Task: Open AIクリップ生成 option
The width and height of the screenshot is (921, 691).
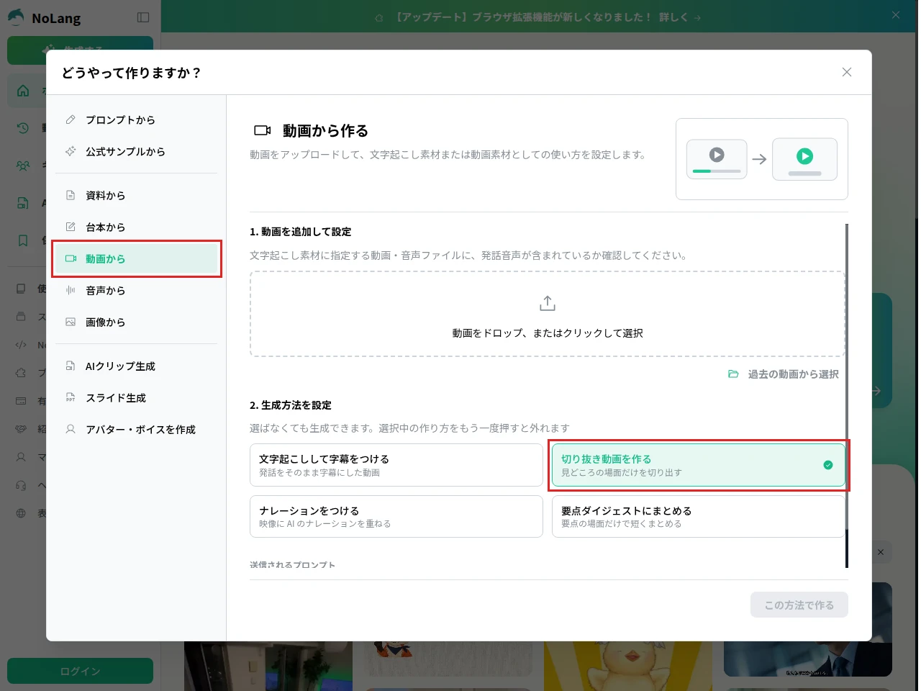Action: point(136,366)
